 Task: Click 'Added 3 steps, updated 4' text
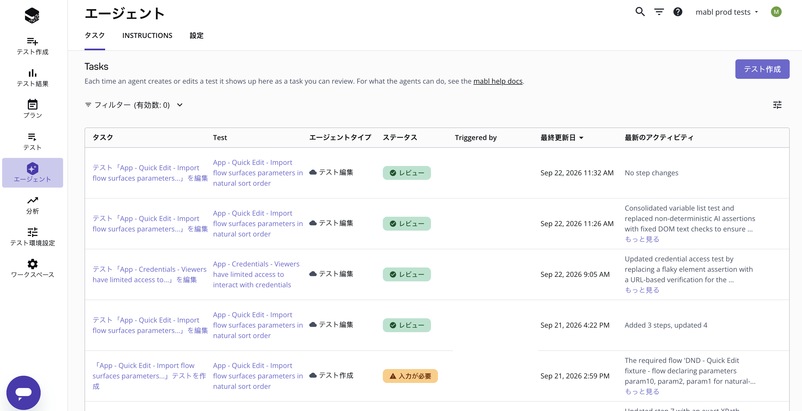pyautogui.click(x=666, y=325)
